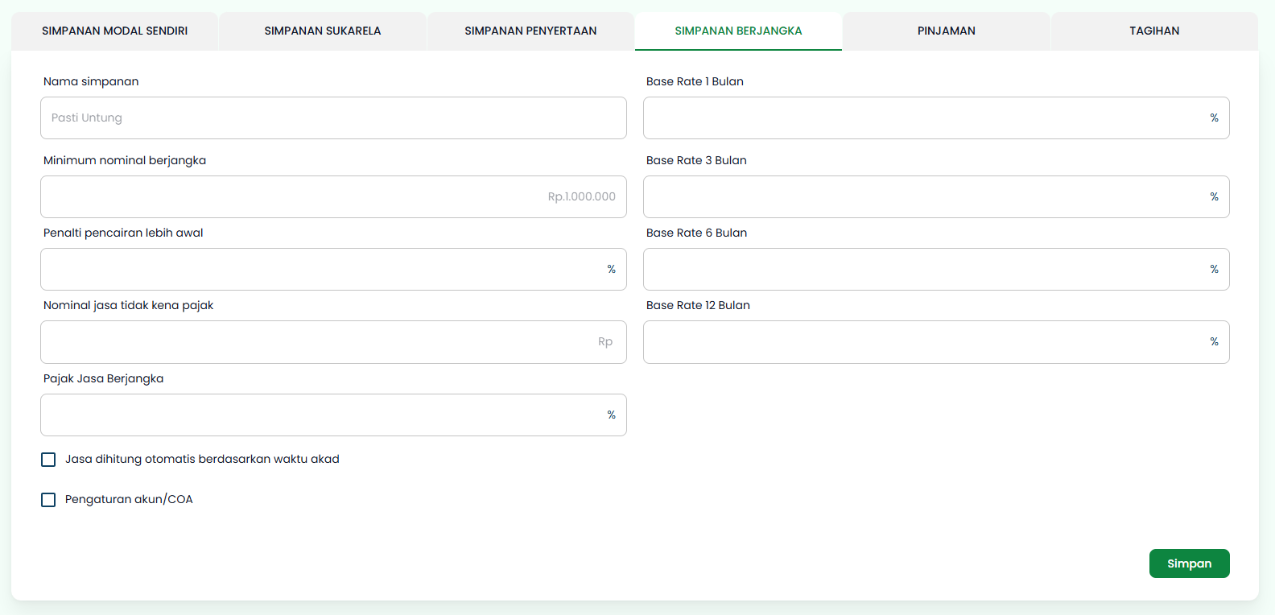Click the Rp suffix in Nominal jasa field
Image resolution: width=1275 pixels, height=615 pixels.
pos(605,341)
